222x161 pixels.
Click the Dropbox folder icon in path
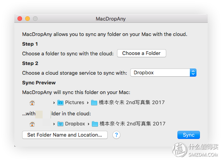[x=60, y=124]
